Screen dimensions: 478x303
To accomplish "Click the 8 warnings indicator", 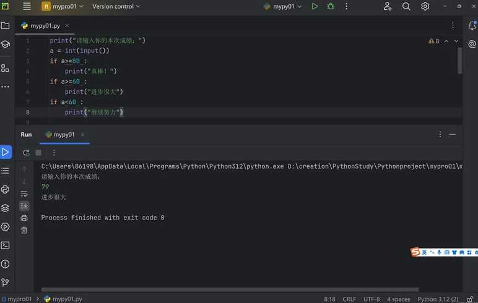I will click(x=434, y=41).
